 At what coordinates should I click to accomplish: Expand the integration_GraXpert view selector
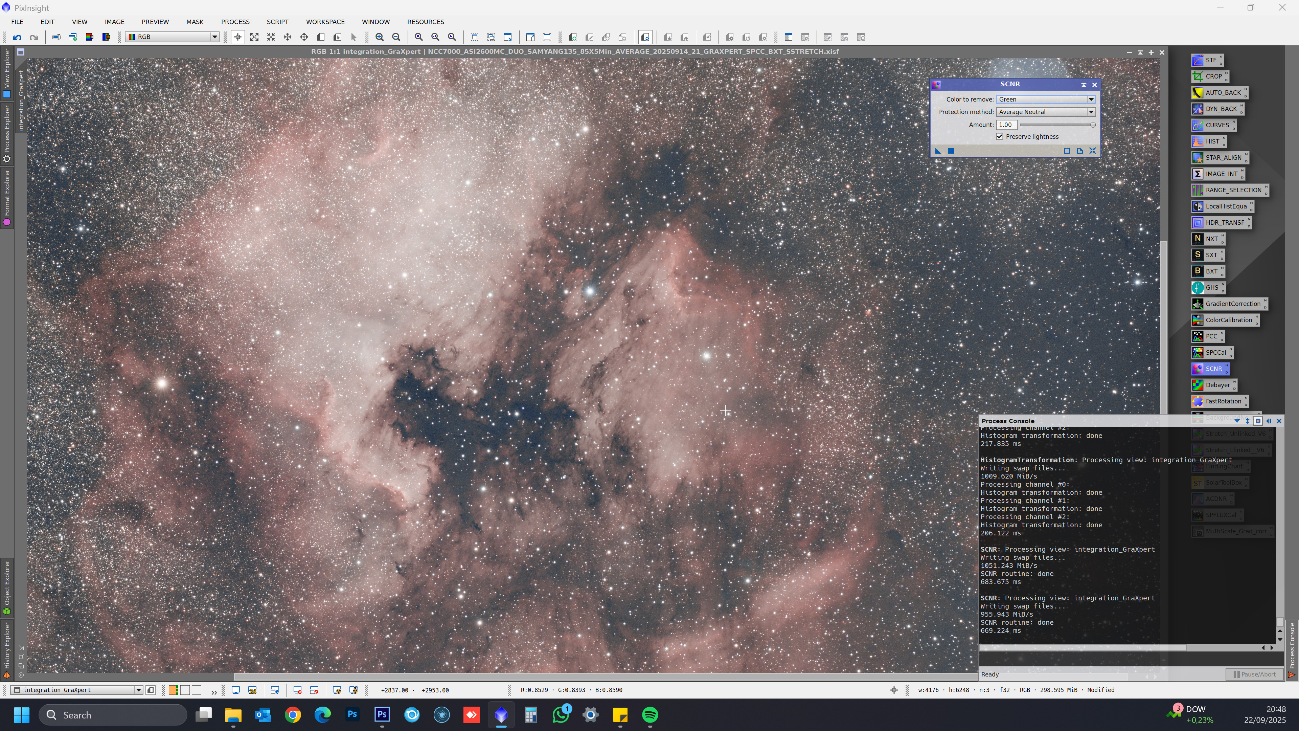[138, 690]
